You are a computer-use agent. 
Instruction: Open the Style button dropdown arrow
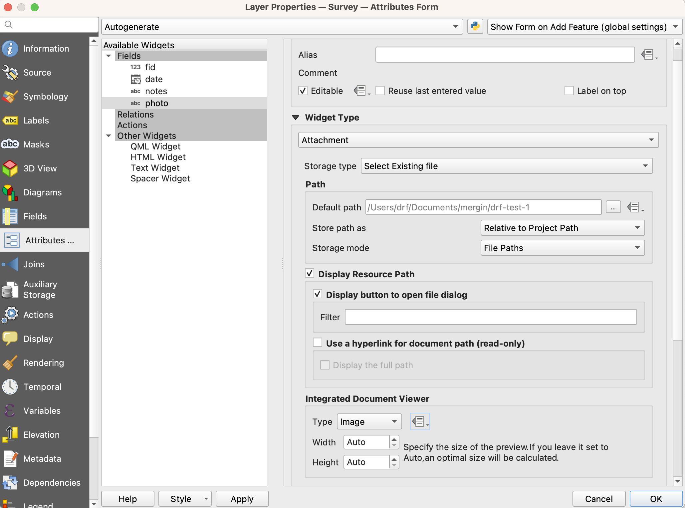[x=206, y=499]
